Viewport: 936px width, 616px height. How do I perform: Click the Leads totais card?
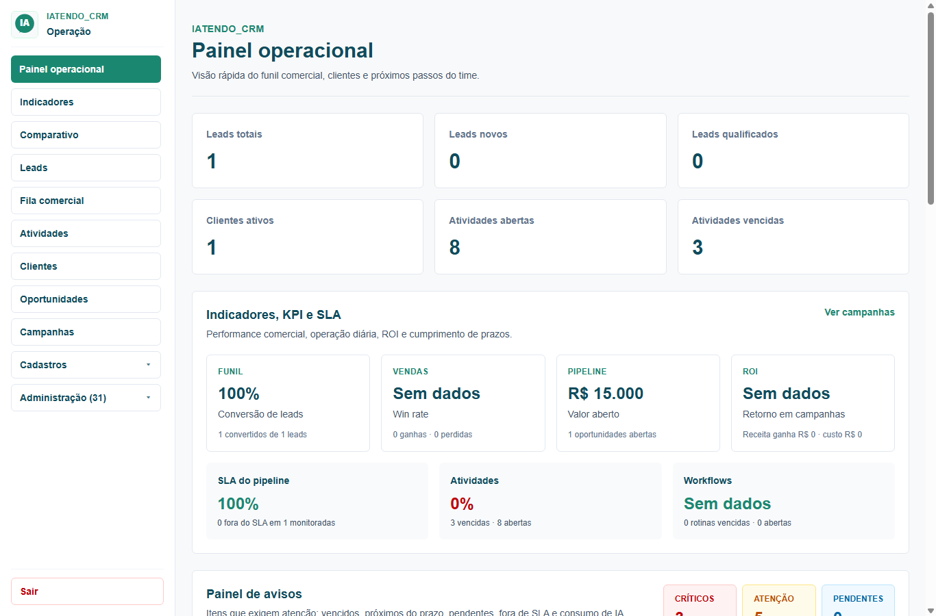(308, 151)
